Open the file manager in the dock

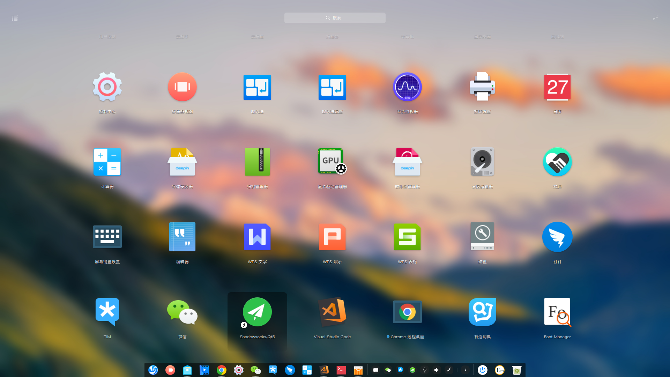pyautogui.click(x=187, y=370)
